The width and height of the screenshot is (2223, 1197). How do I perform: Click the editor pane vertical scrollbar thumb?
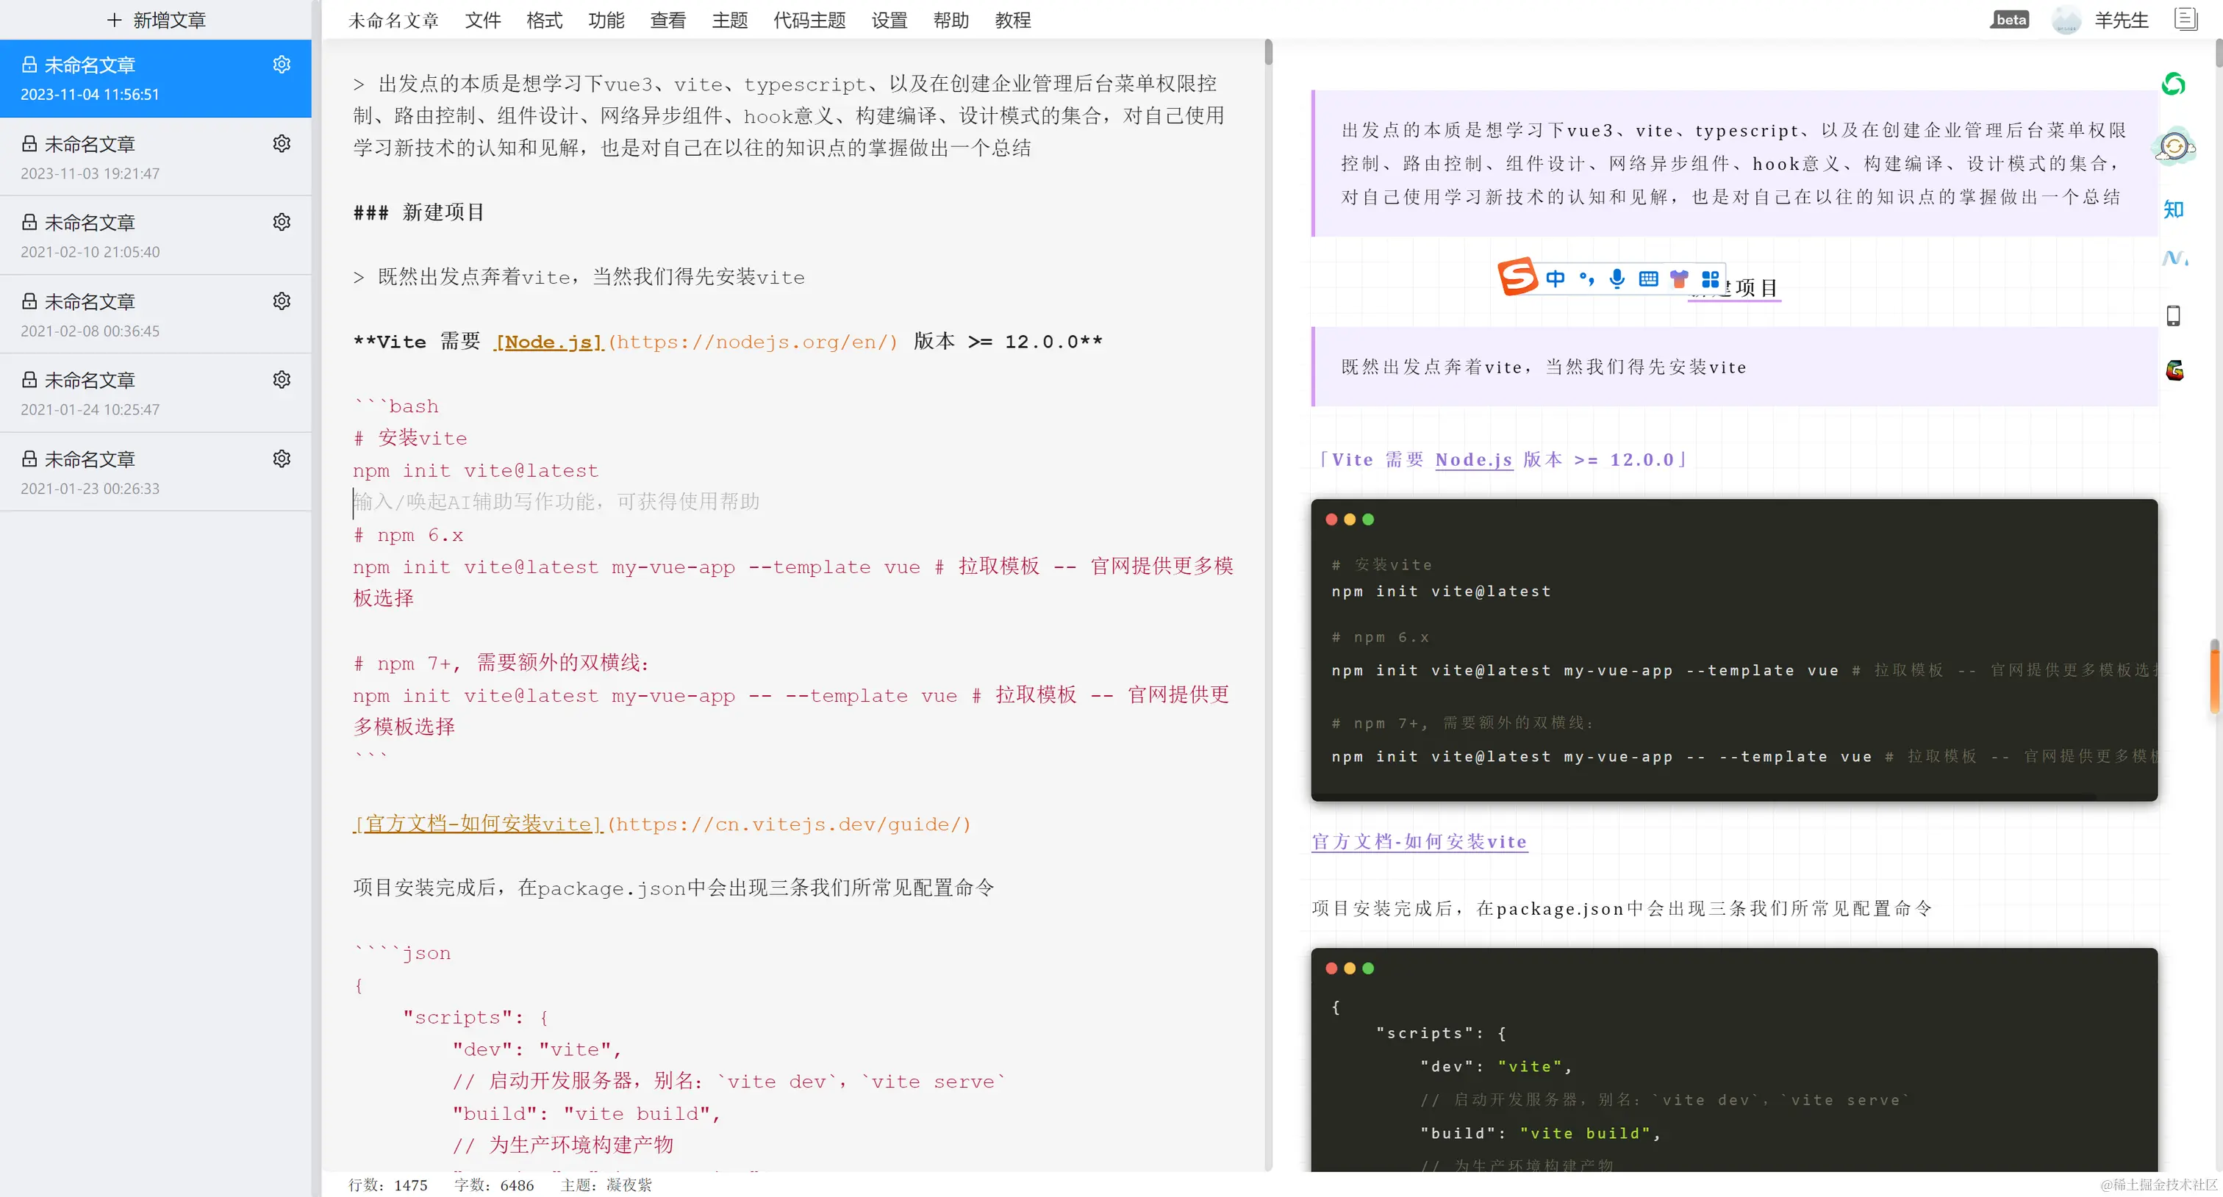point(1267,51)
